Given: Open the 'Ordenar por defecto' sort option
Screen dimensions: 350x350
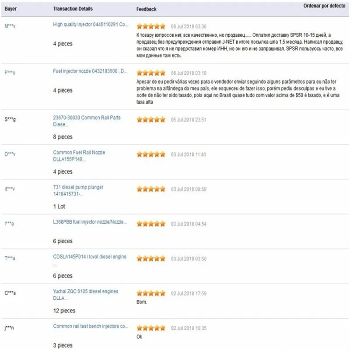Looking at the screenshot, I should tap(323, 7).
